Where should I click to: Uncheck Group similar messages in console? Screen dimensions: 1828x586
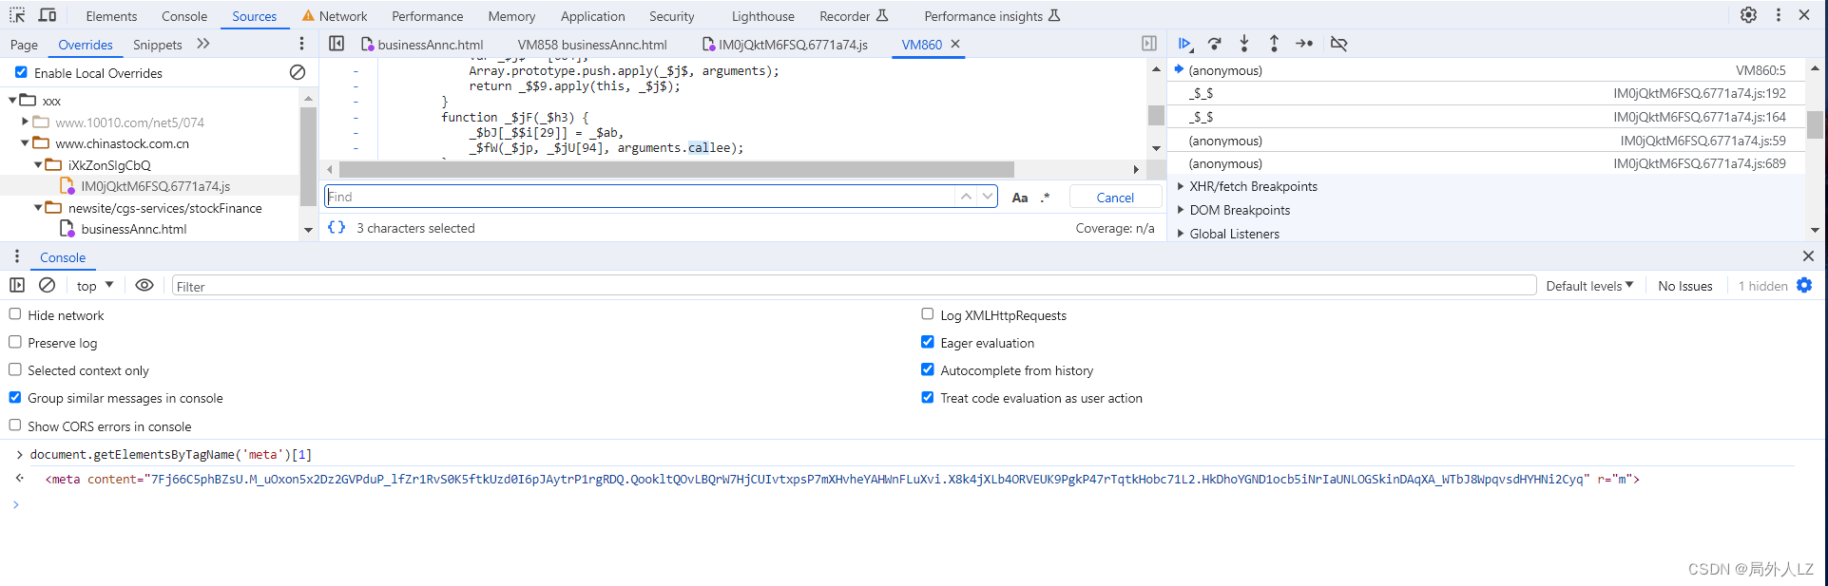15,397
